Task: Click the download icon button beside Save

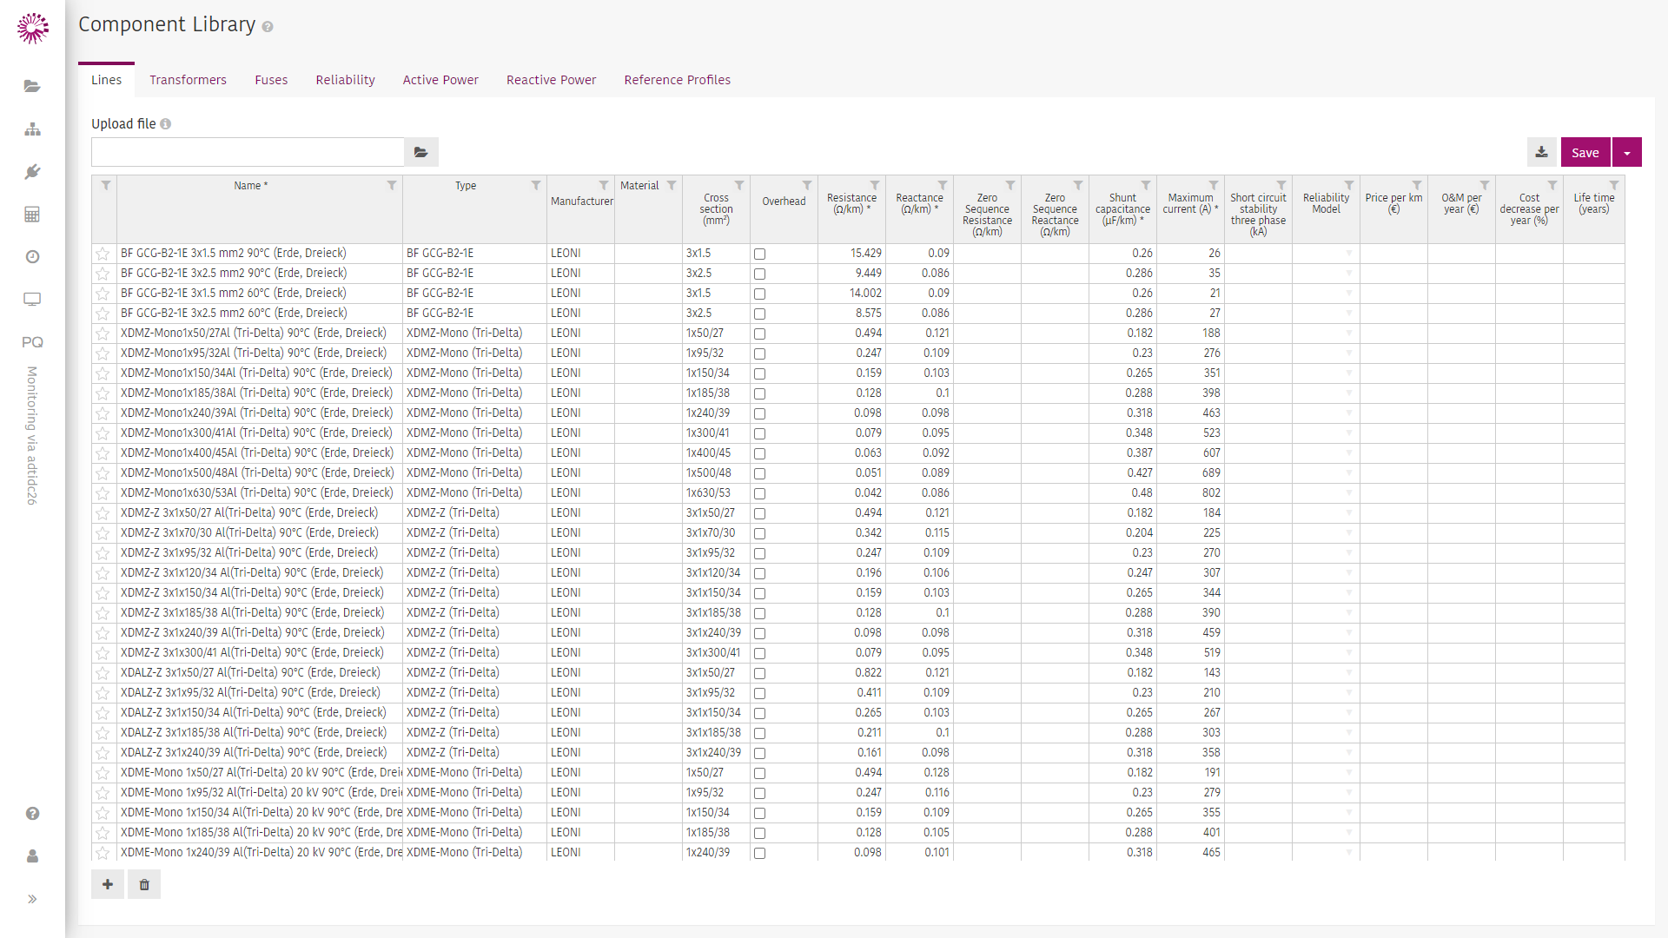Action: [1541, 152]
